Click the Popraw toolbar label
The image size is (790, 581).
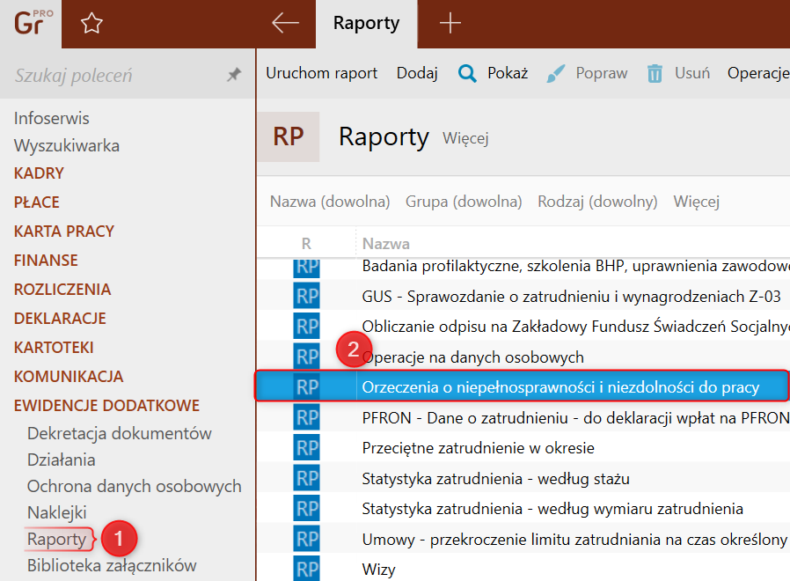tap(602, 74)
